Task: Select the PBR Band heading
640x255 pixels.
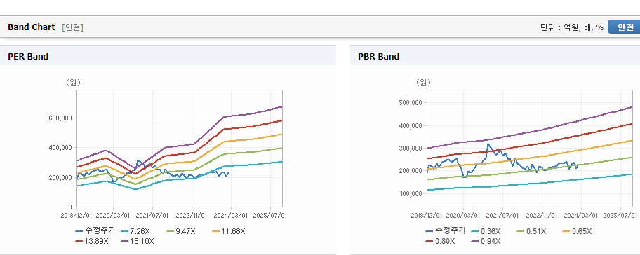Action: tap(378, 56)
